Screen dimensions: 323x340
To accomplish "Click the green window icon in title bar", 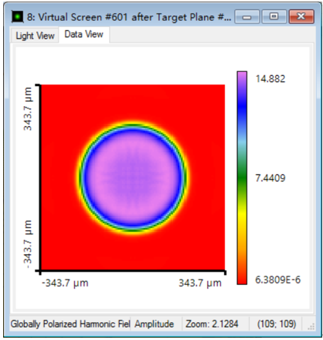I will [x=18, y=17].
